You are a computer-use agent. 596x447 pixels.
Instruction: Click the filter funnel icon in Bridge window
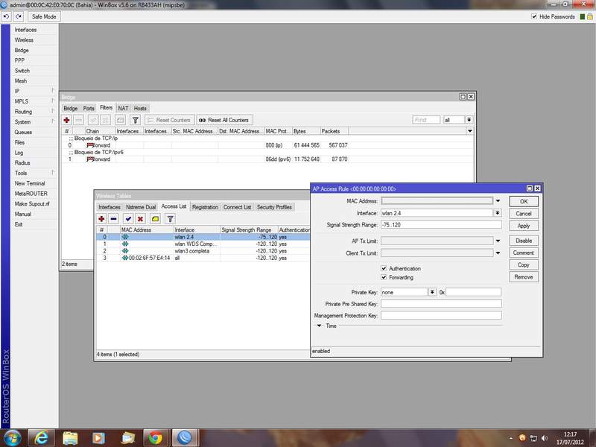136,120
